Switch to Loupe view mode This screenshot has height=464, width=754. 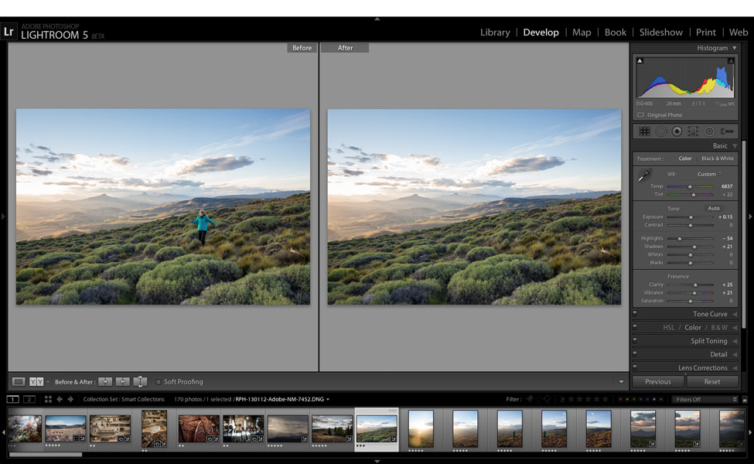pyautogui.click(x=19, y=381)
